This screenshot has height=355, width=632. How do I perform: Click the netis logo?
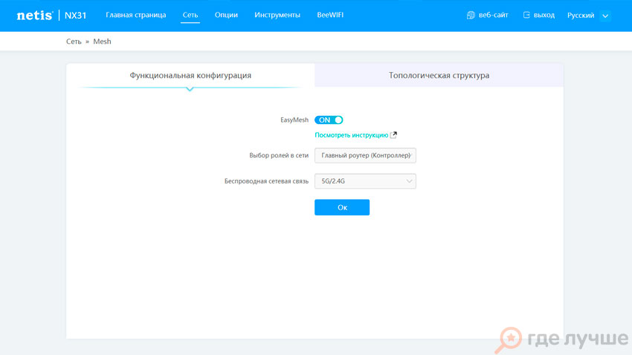(35, 15)
